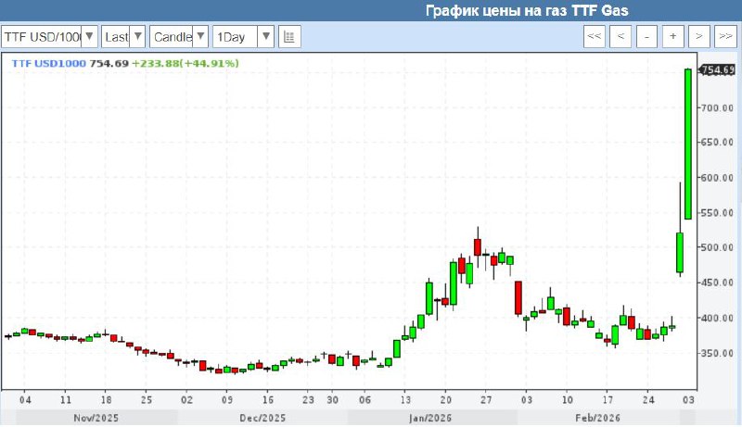Image resolution: width=742 pixels, height=427 pixels.
Task: Select the tall green candle at far right
Action: (688, 144)
